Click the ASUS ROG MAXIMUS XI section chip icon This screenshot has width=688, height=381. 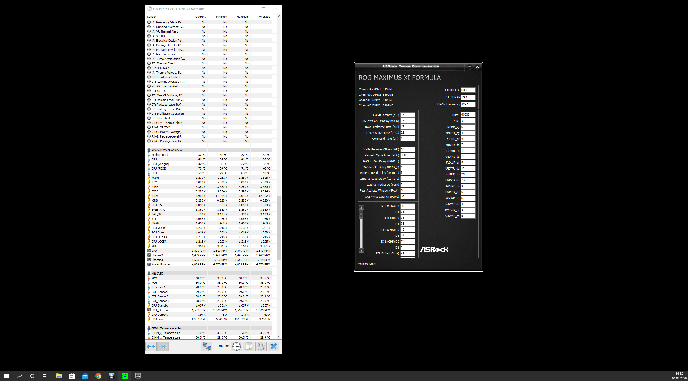[149, 150]
